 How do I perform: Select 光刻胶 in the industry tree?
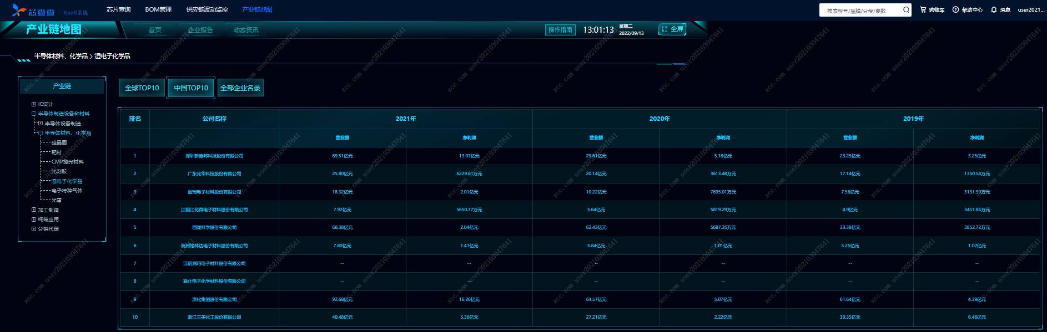point(59,171)
